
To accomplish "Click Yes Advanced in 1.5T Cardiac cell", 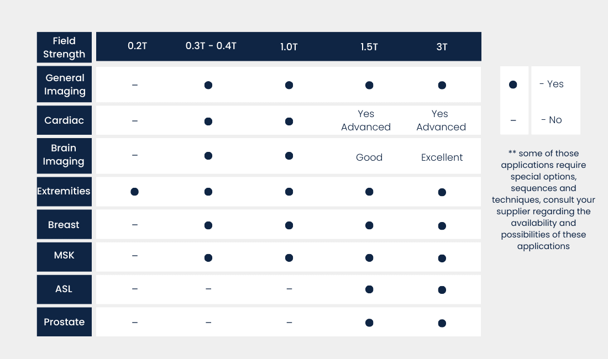I will [366, 120].
